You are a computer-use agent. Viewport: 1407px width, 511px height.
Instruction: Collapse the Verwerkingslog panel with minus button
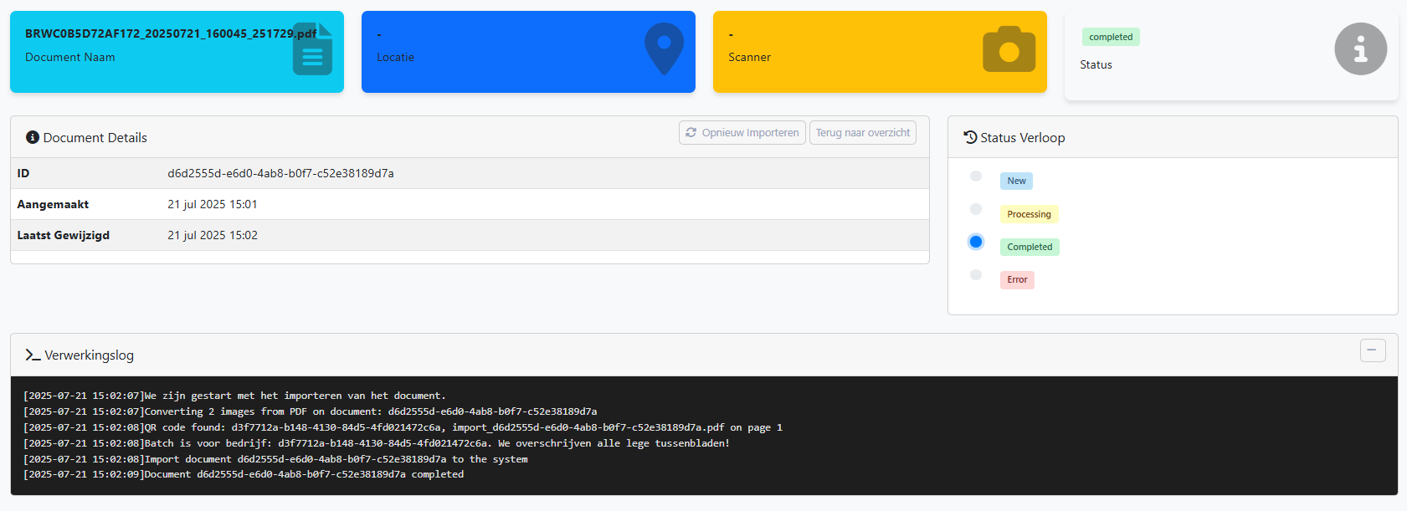(1373, 350)
